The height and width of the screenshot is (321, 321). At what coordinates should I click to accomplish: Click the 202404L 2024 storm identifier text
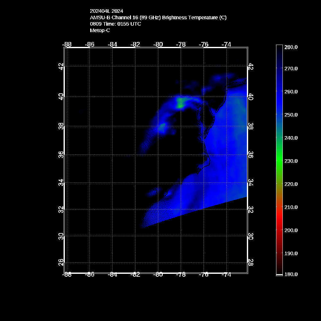point(106,11)
